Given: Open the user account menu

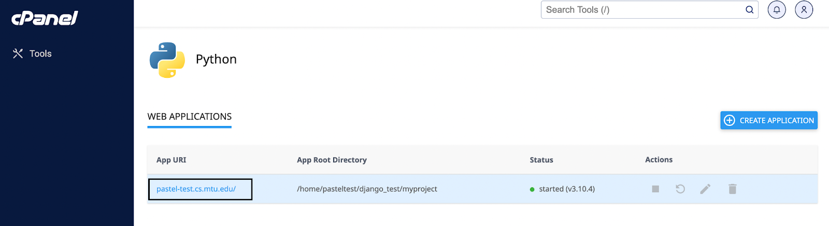Looking at the screenshot, I should click(804, 10).
